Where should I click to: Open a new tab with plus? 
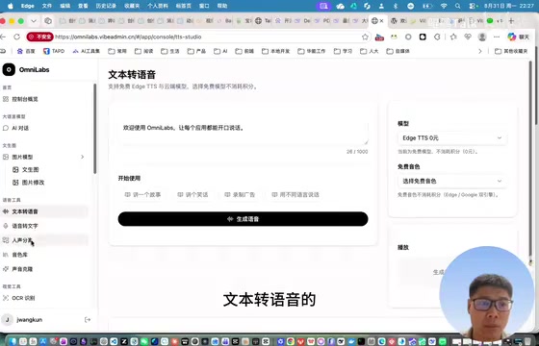click(511, 21)
